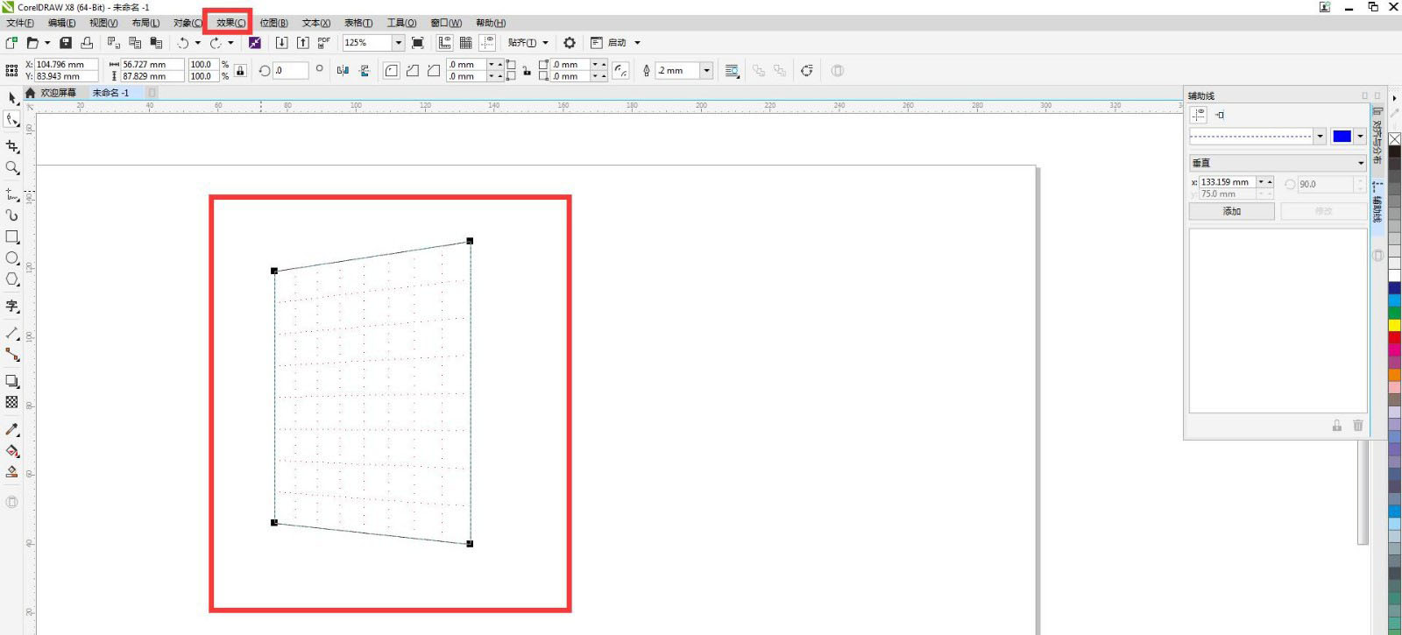Select the Ellipse tool
The height and width of the screenshot is (635, 1402).
[12, 258]
